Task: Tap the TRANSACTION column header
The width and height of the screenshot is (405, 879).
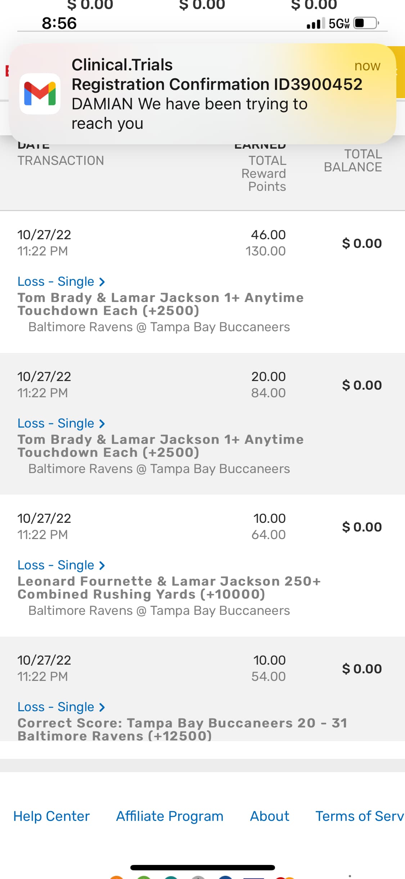Action: [x=61, y=161]
